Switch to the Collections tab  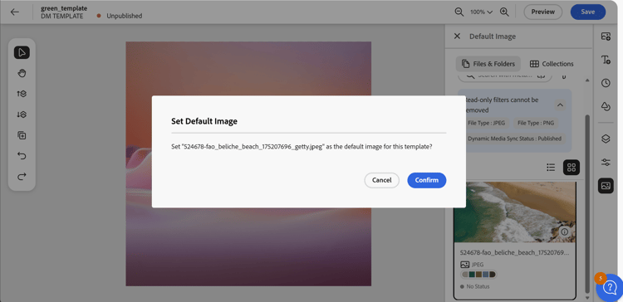[552, 64]
